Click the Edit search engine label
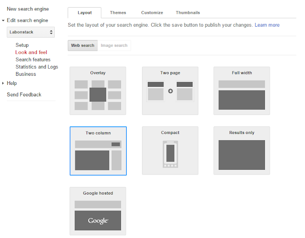Screen dimensions: 305x238 pos(27,21)
